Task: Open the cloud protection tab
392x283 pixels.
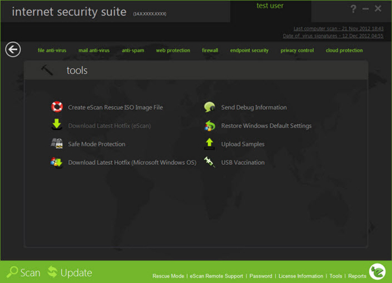Action: coord(344,50)
